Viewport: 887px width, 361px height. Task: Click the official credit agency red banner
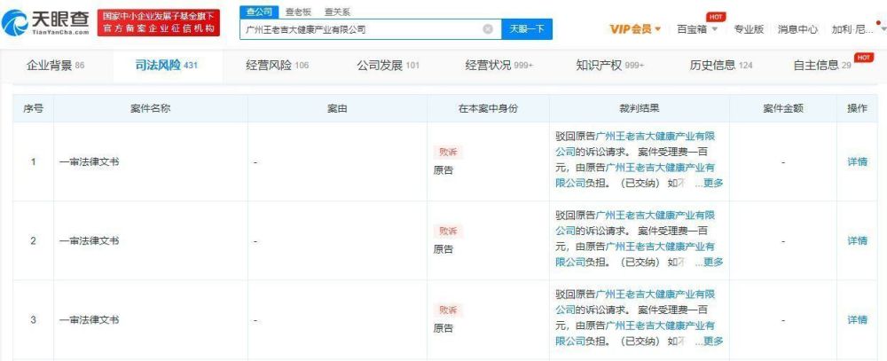tap(159, 23)
